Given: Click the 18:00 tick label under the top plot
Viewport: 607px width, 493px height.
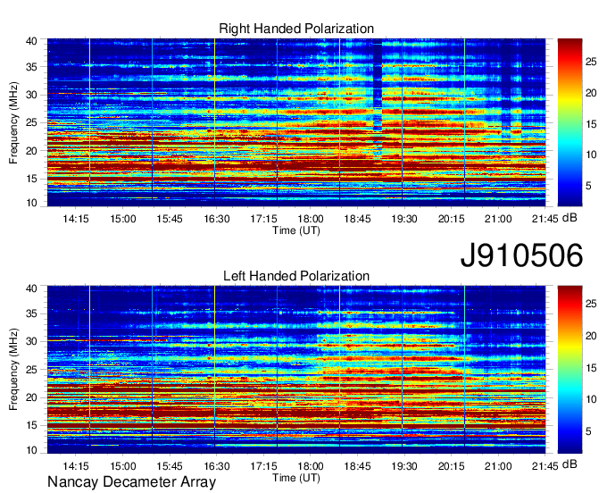Looking at the screenshot, I should 311,219.
